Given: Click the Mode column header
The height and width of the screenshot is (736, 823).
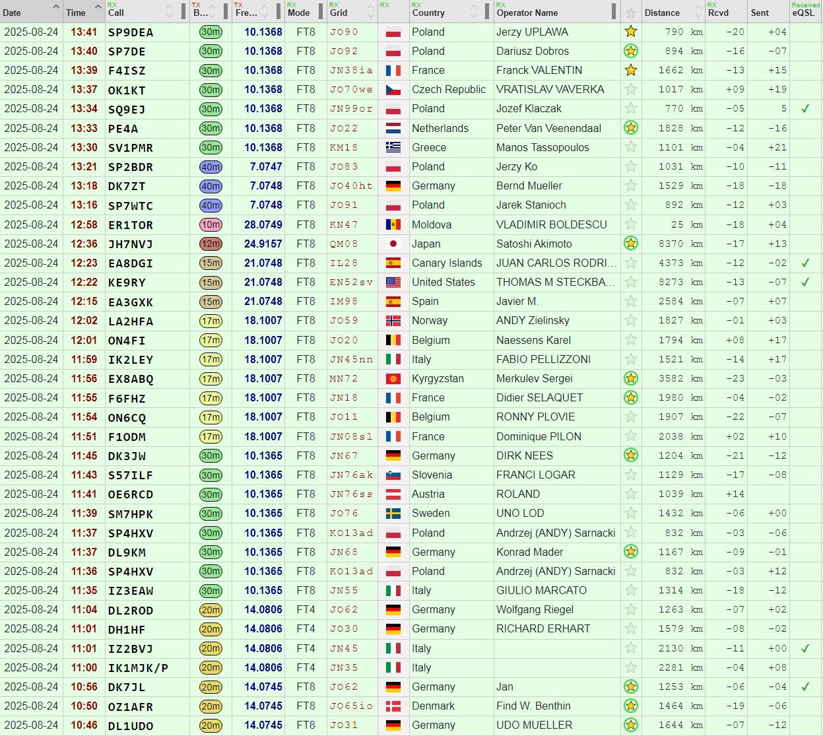Looking at the screenshot, I should click(298, 13).
